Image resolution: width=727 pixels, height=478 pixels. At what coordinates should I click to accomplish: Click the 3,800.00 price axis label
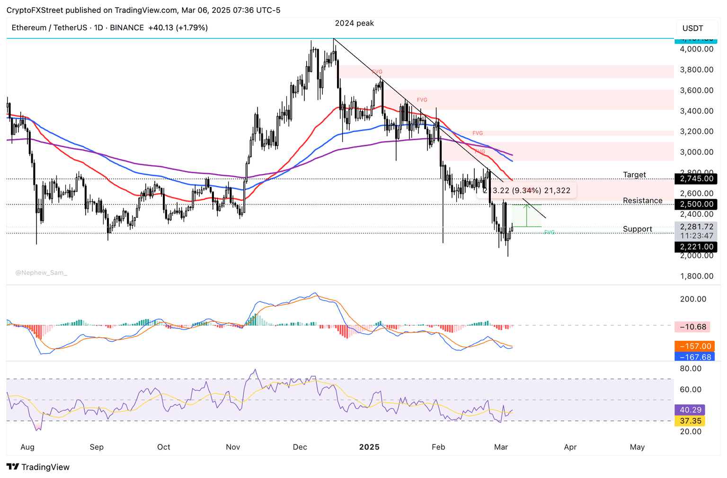click(696, 70)
